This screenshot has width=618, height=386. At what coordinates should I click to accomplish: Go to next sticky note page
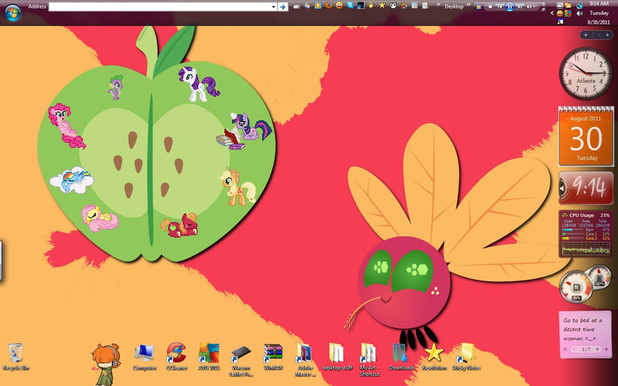tap(597, 350)
